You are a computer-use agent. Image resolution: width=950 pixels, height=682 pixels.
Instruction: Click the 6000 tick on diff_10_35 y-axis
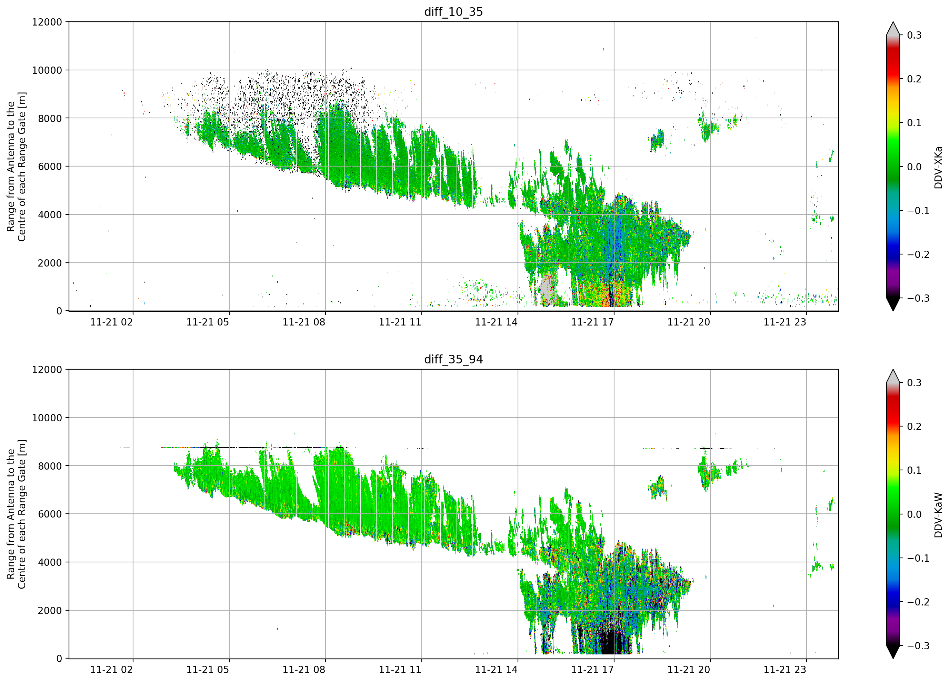(x=50, y=166)
